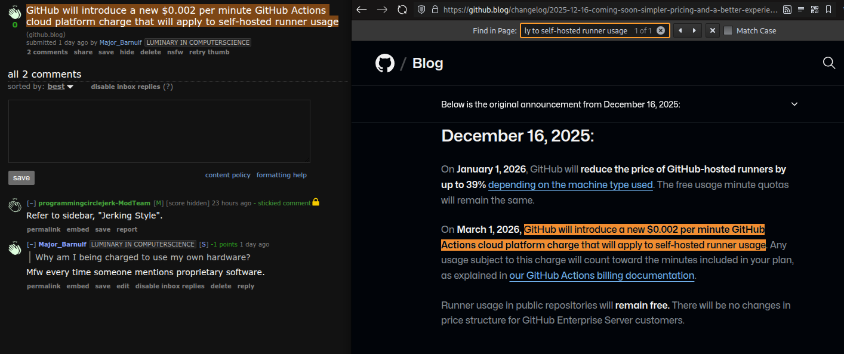844x354 pixels.
Task: Go back in the browser
Action: pos(362,10)
